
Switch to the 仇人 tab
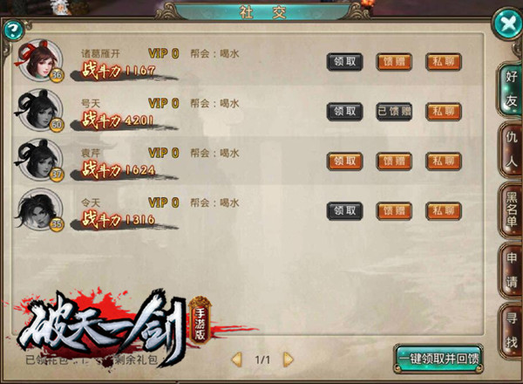click(x=512, y=149)
